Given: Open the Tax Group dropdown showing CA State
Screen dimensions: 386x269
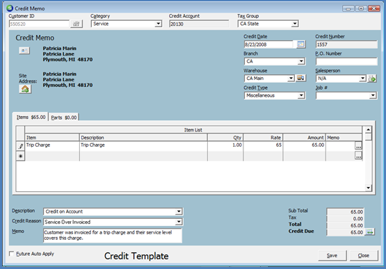Looking at the screenshot, I should [x=295, y=24].
